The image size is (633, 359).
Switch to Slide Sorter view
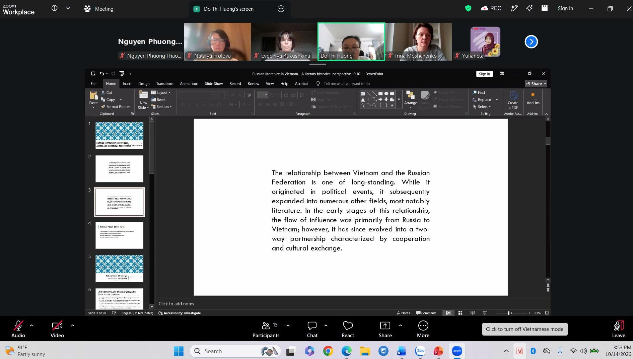(461, 313)
